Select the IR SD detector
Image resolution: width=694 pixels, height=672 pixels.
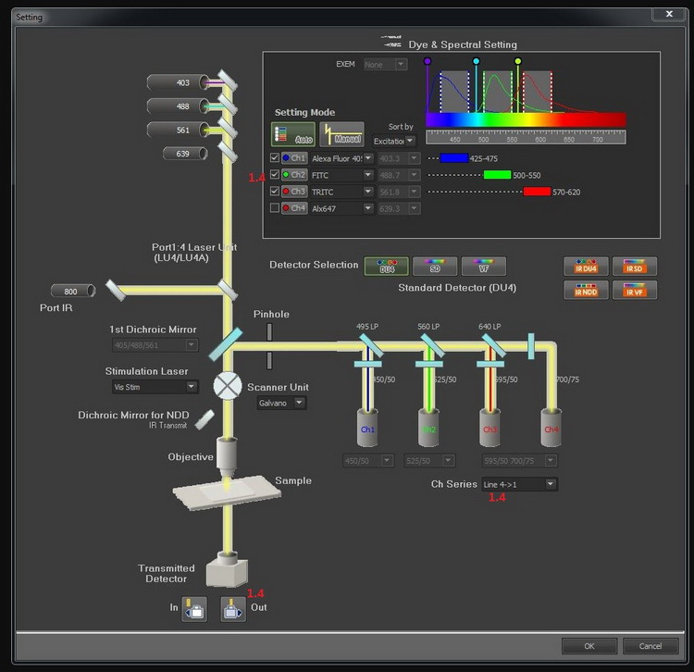click(x=634, y=266)
